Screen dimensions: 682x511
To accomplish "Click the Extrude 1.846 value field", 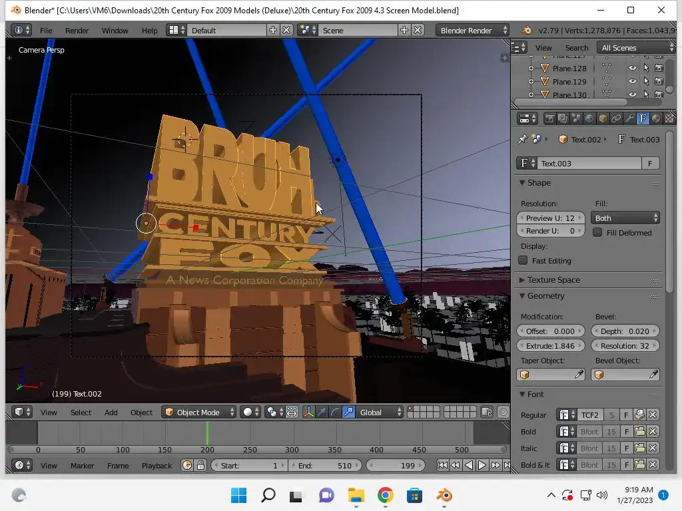I will point(550,346).
